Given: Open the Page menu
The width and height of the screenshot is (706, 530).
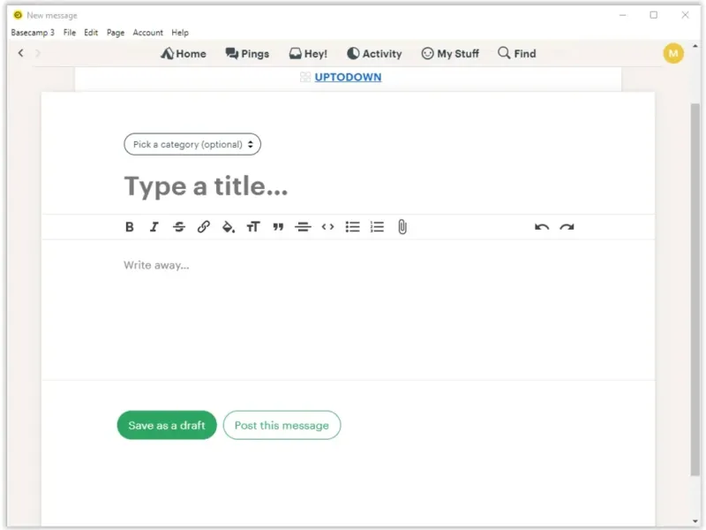Looking at the screenshot, I should coord(116,33).
